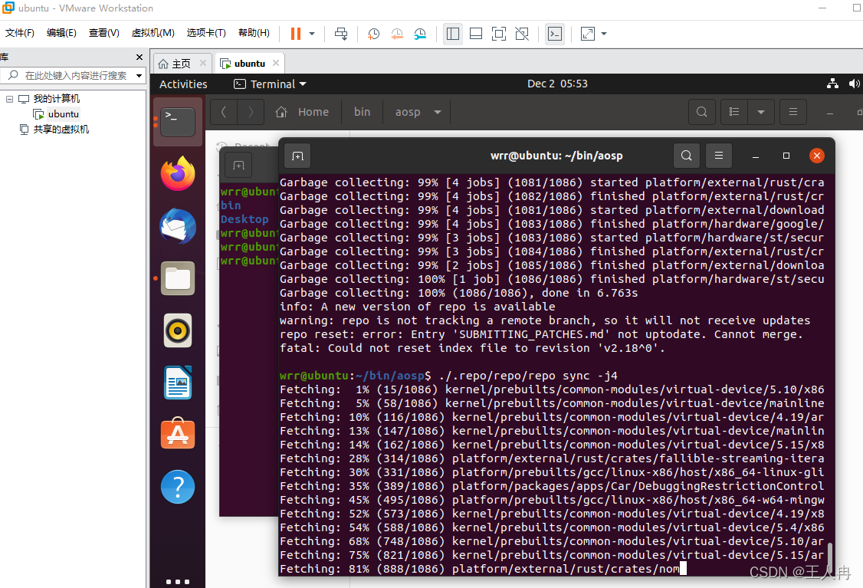Close the 主页 tab

pyautogui.click(x=203, y=64)
